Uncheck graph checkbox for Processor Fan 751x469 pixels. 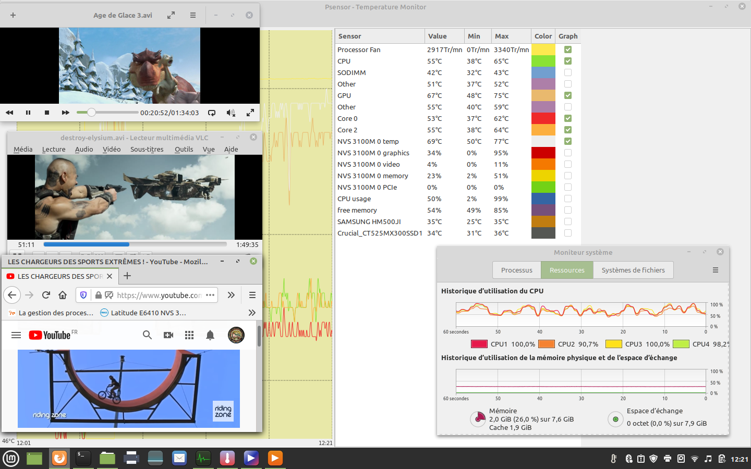click(568, 50)
